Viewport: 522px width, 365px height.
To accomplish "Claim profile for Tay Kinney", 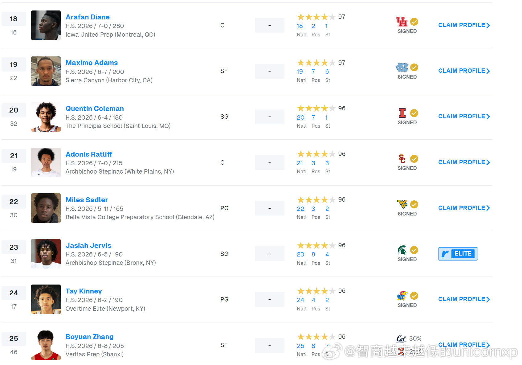I will pos(464,299).
